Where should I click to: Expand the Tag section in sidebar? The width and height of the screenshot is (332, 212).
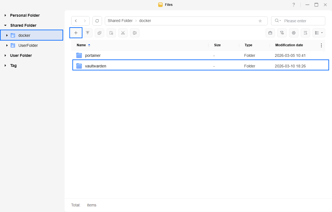click(5, 65)
